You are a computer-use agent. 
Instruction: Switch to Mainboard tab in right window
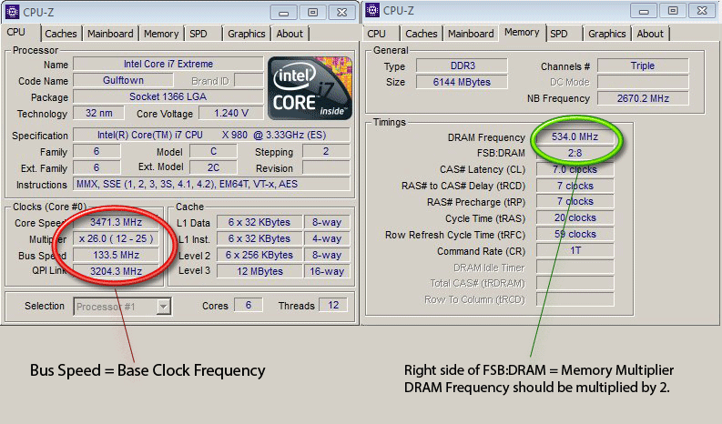pyautogui.click(x=471, y=34)
